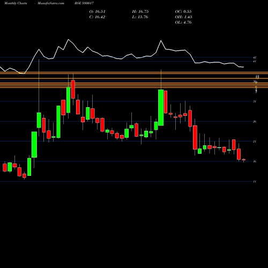Select the high price 'H: 16.75'

tap(140, 12)
